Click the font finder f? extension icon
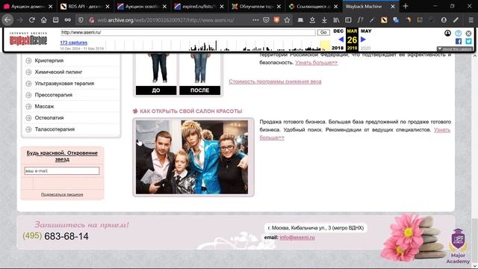 pyautogui.click(x=360, y=20)
